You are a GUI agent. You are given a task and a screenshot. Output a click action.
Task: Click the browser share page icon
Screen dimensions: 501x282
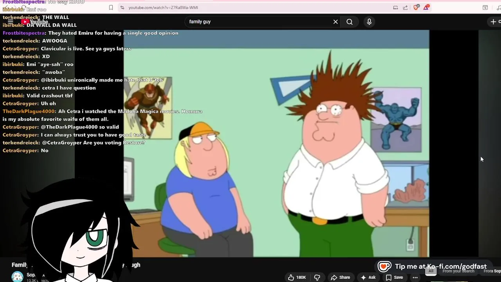[405, 7]
